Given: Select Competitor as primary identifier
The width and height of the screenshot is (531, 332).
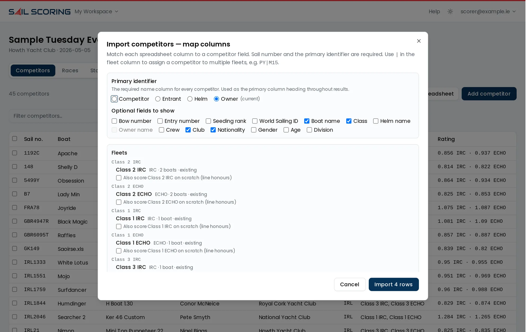Looking at the screenshot, I should (x=114, y=99).
